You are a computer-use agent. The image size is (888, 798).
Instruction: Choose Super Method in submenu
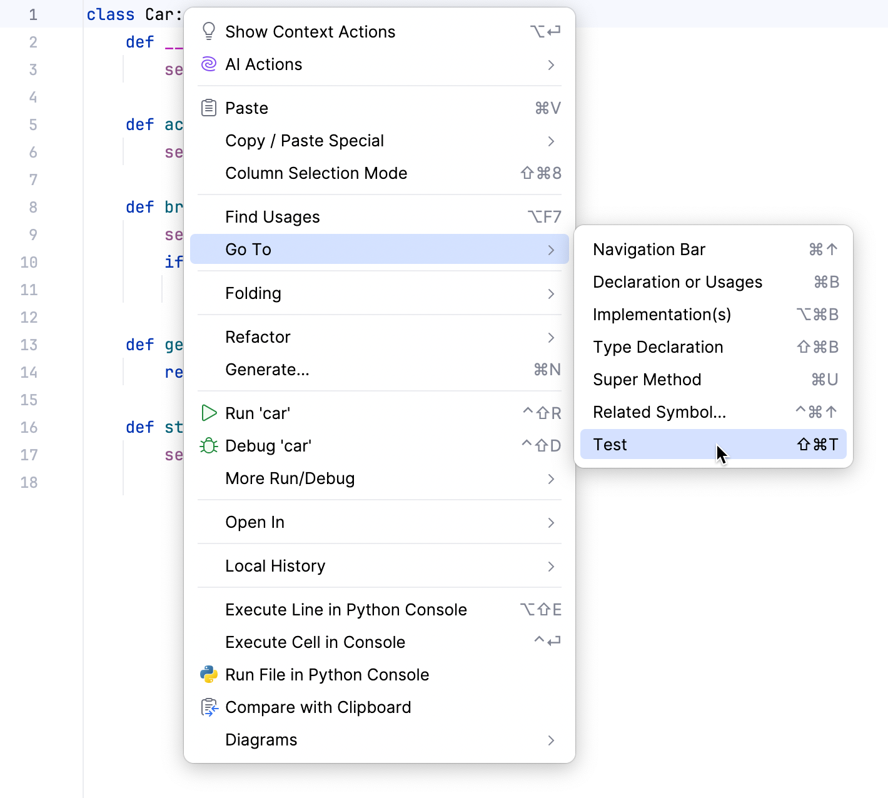click(647, 380)
